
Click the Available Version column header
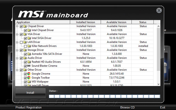(x=116, y=22)
